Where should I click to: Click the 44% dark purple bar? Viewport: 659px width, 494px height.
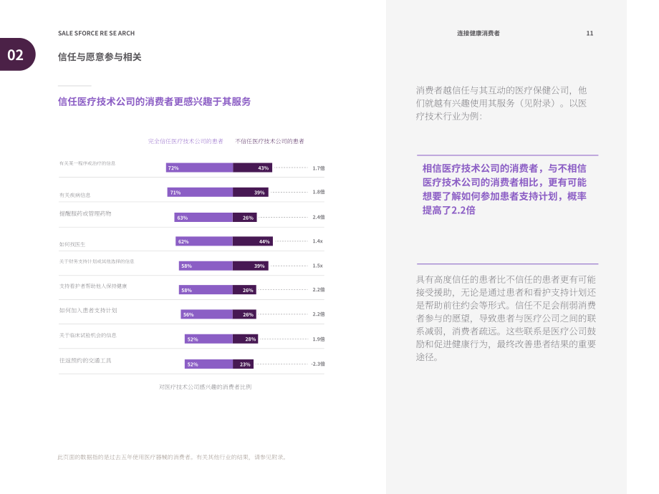coord(253,241)
